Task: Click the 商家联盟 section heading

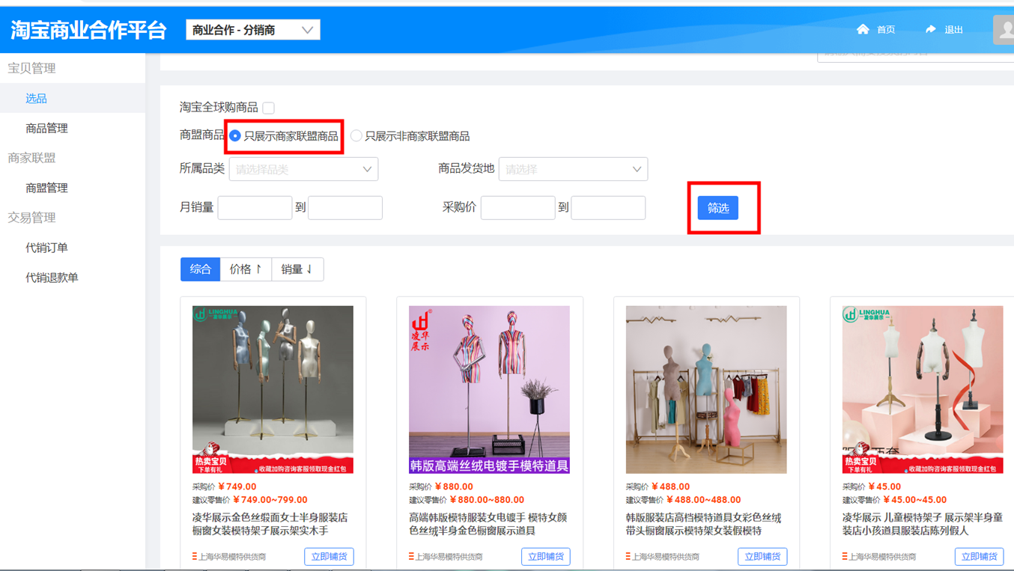Action: (x=31, y=158)
